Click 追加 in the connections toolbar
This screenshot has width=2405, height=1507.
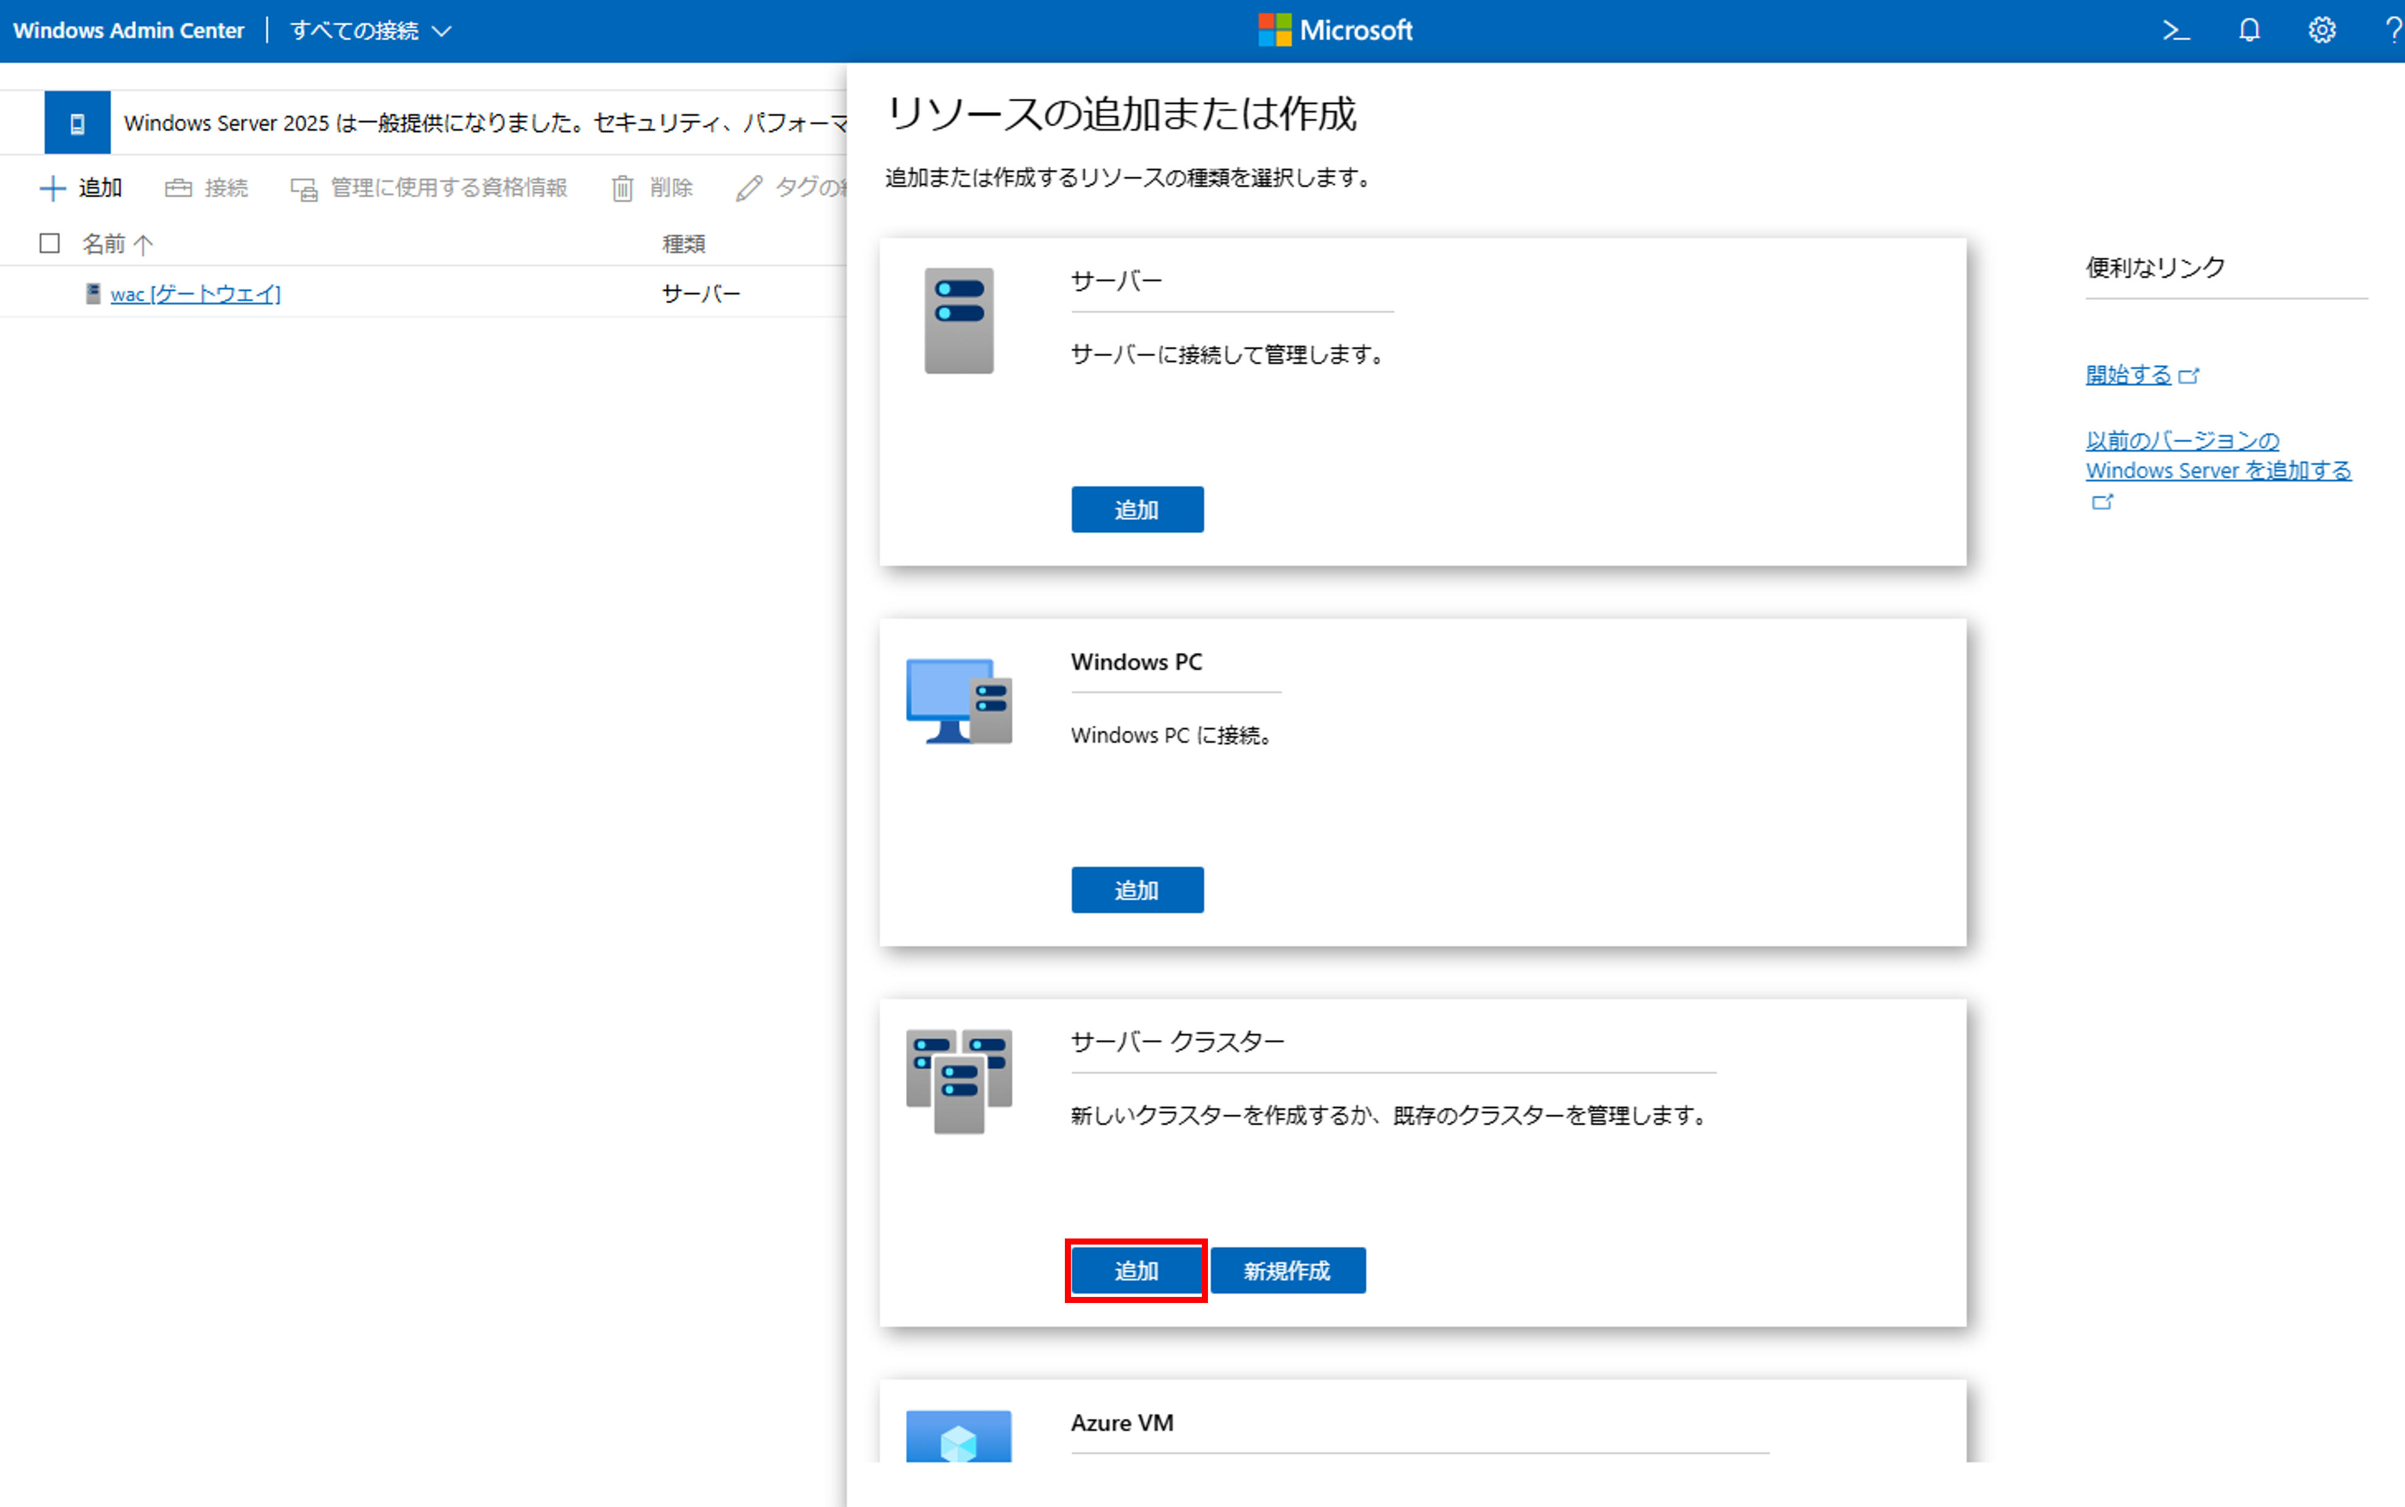[x=82, y=188]
